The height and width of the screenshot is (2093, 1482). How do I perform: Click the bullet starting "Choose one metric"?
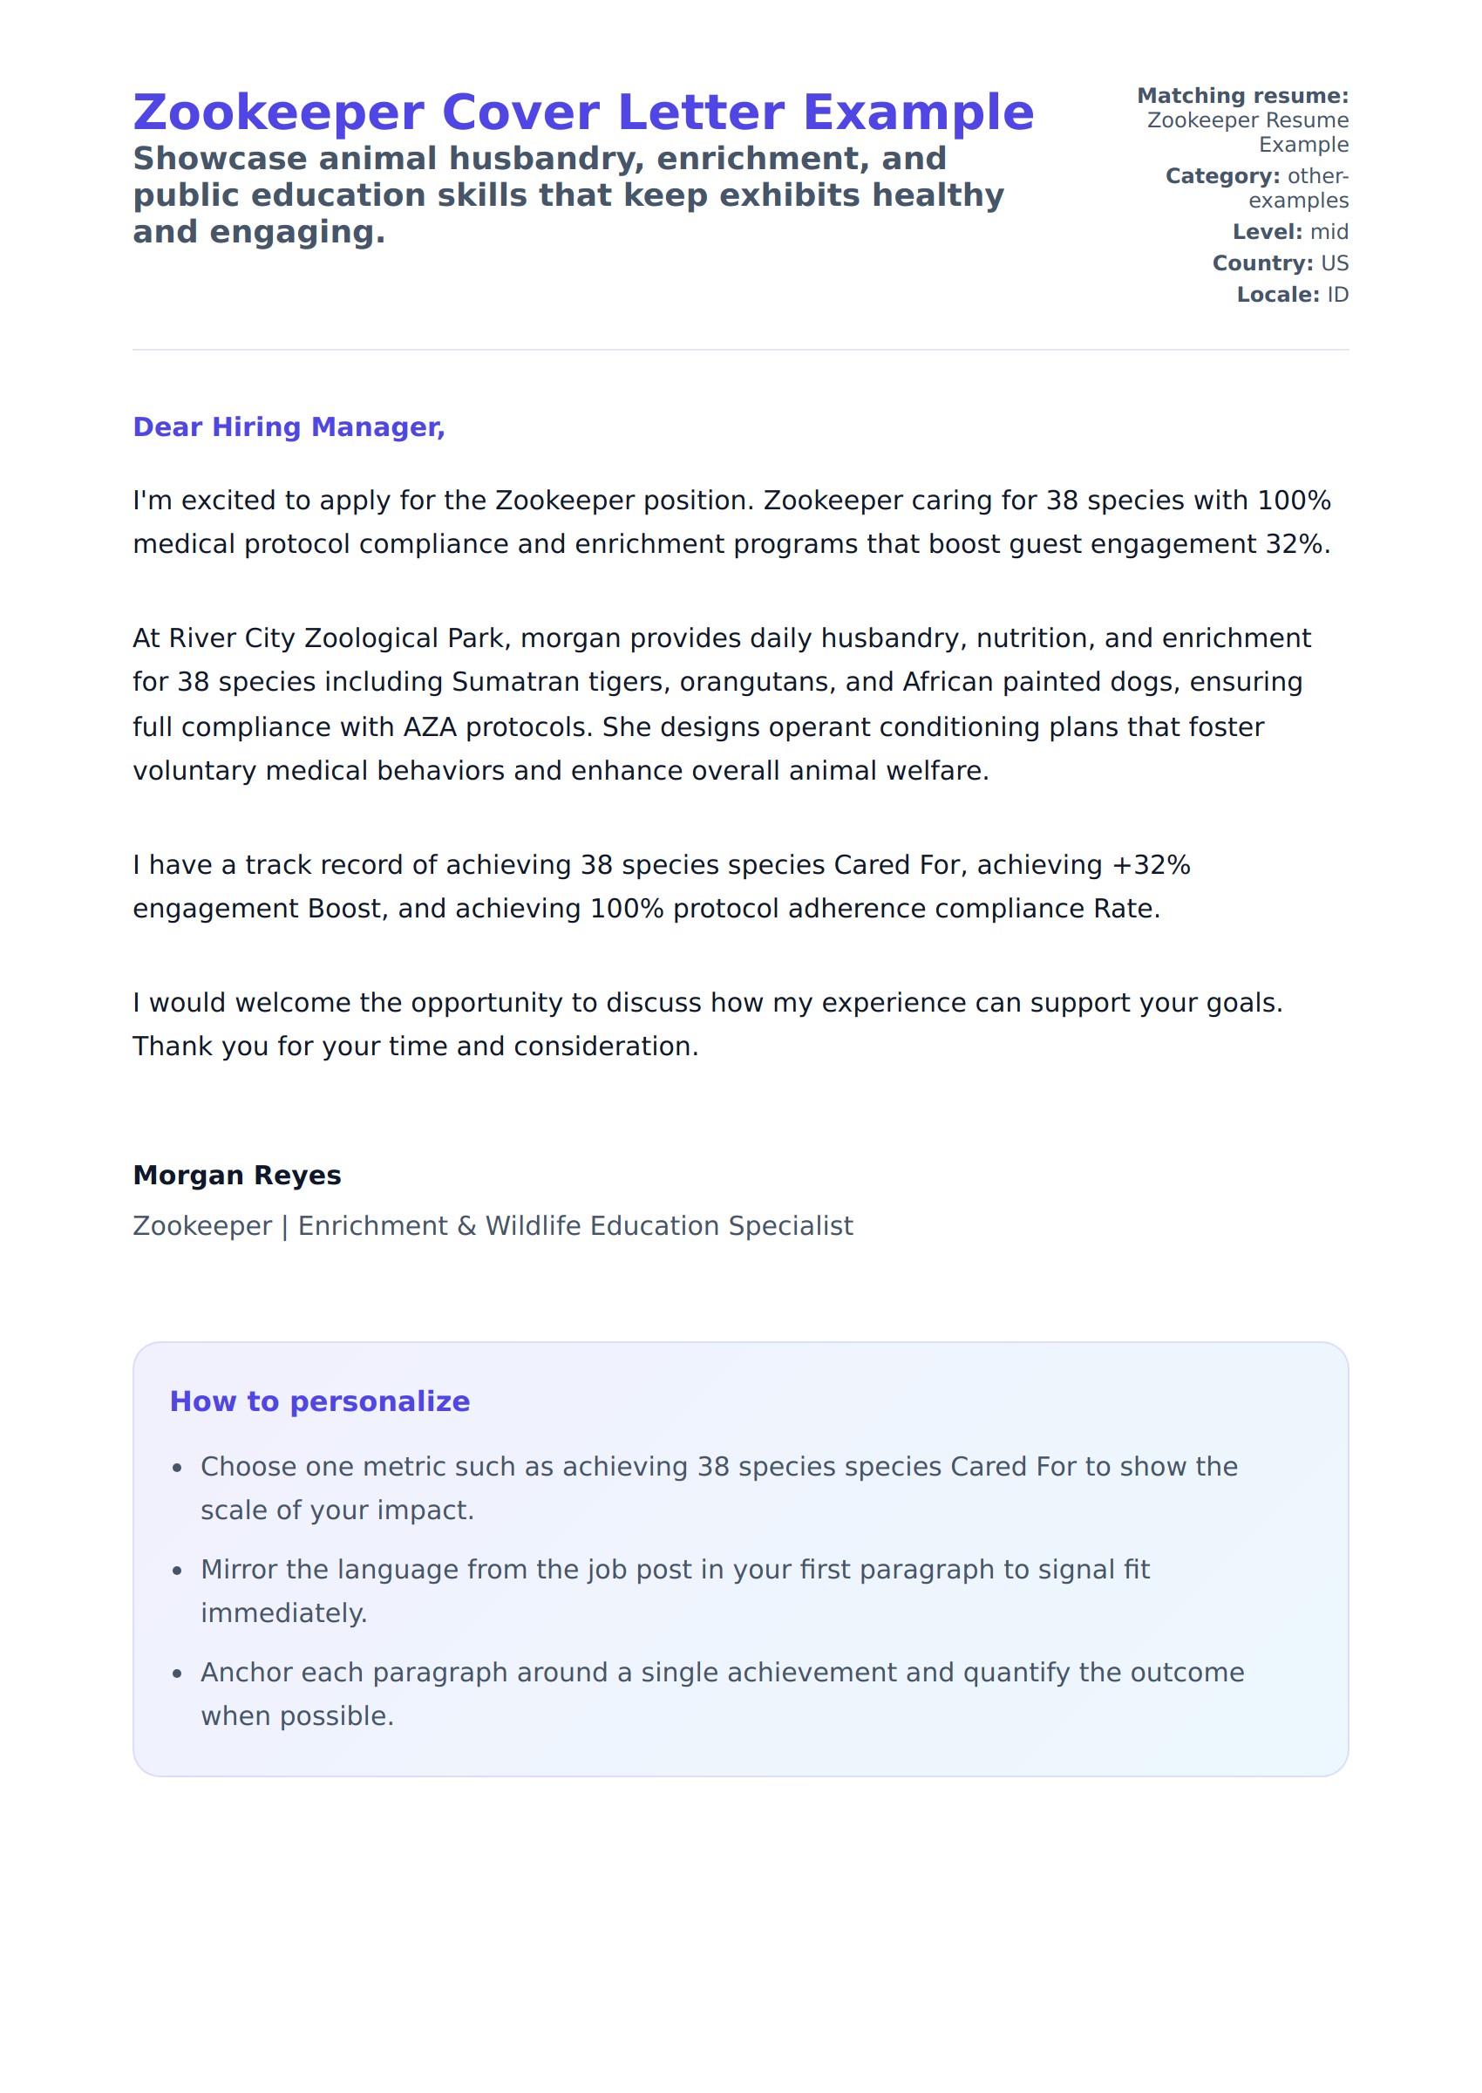pos(718,1488)
